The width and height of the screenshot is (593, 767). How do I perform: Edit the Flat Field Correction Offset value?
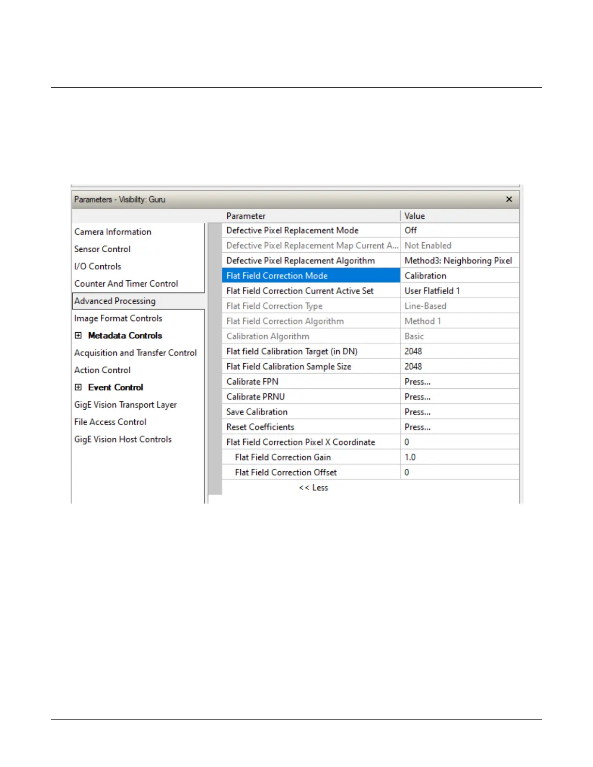tap(460, 473)
